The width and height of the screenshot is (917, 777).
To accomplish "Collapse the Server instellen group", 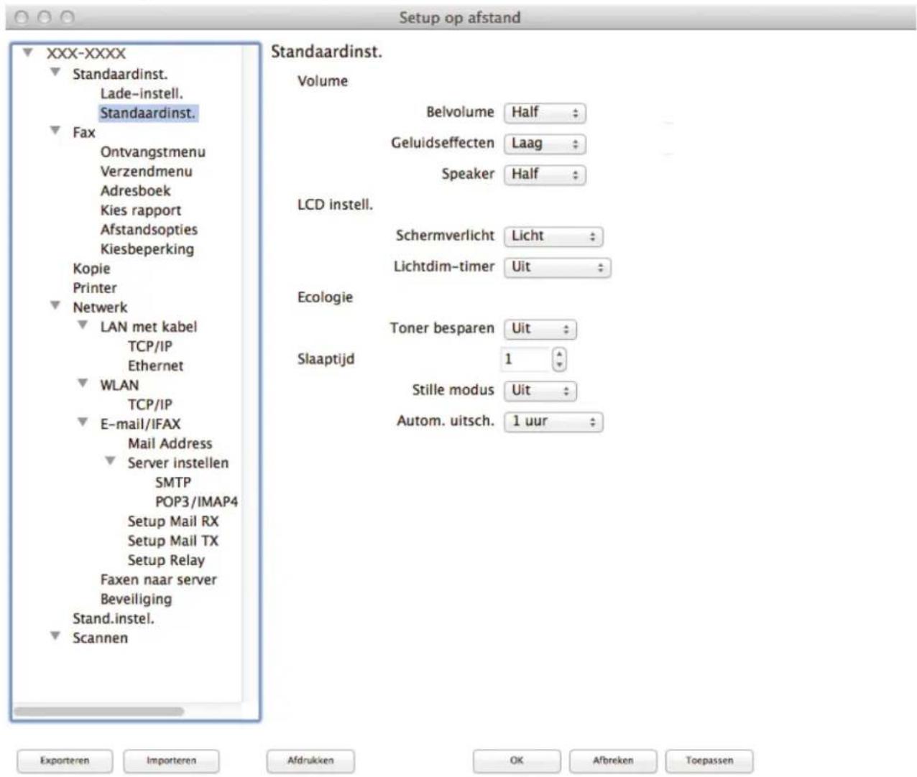I will coord(111,461).
